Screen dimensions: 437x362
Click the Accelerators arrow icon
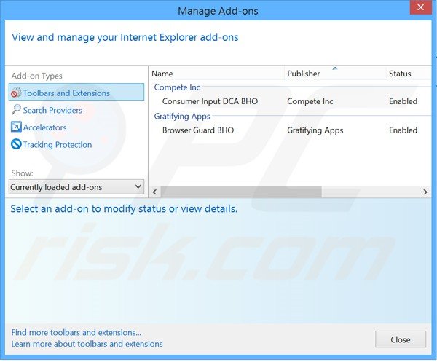(16, 127)
